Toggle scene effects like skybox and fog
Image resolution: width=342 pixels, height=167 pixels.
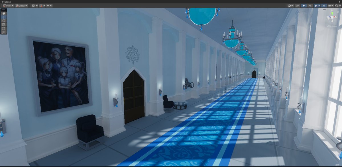point(316,6)
